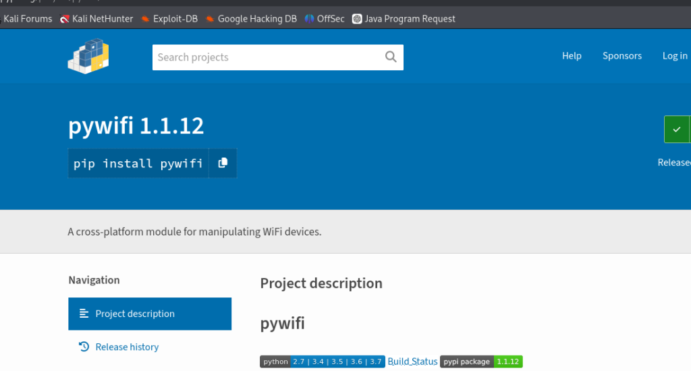
Task: Click the Build Status link
Action: 412,362
